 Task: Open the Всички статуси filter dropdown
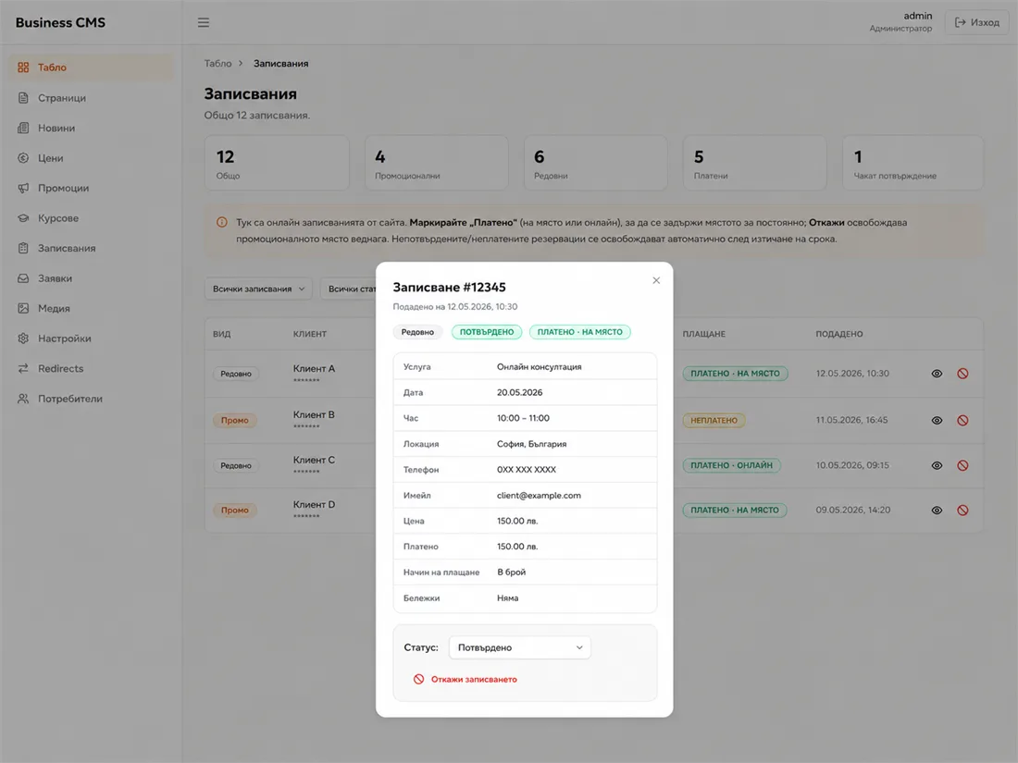[x=349, y=289]
